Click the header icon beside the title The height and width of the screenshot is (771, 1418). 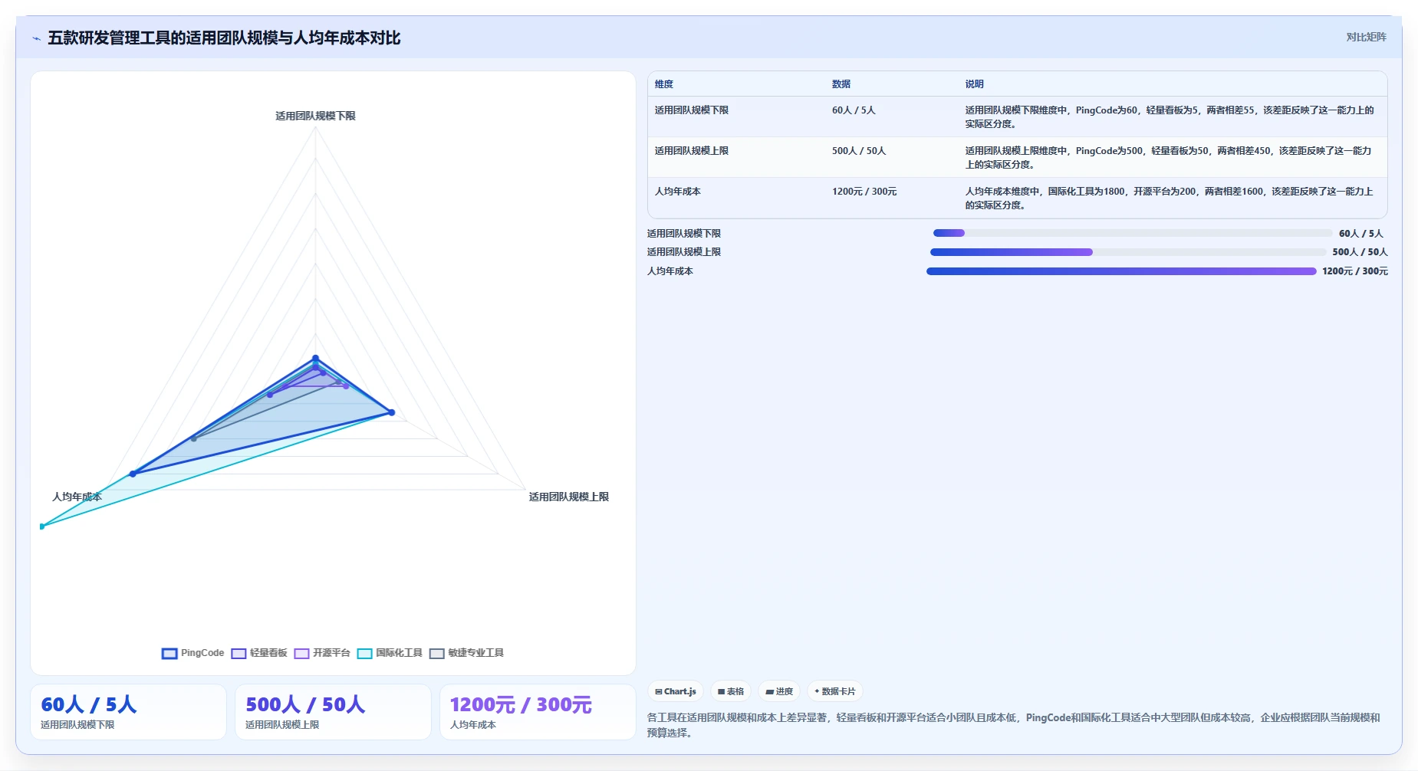(36, 38)
